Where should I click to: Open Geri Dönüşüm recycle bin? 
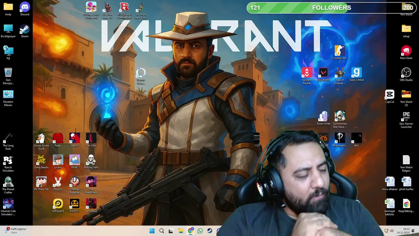8,76
